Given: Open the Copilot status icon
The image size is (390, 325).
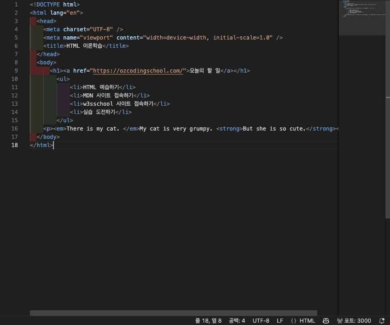Looking at the screenshot, I should 326,321.
